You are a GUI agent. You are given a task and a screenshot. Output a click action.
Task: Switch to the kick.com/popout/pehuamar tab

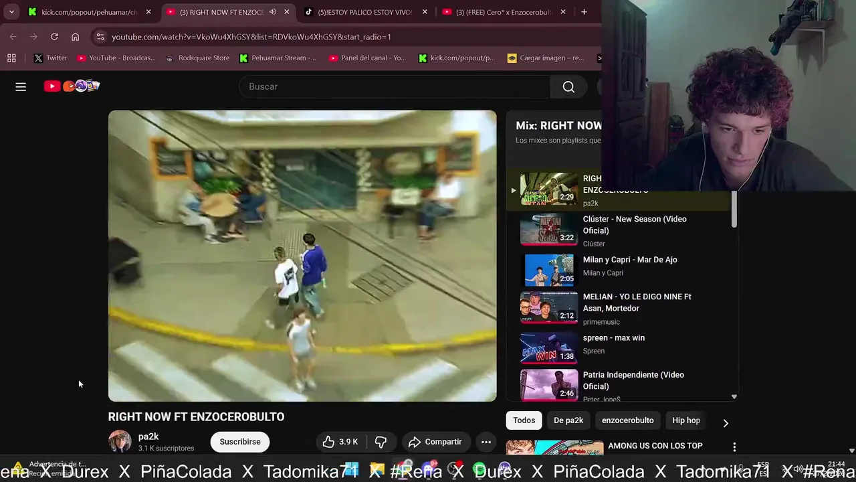[x=89, y=12]
